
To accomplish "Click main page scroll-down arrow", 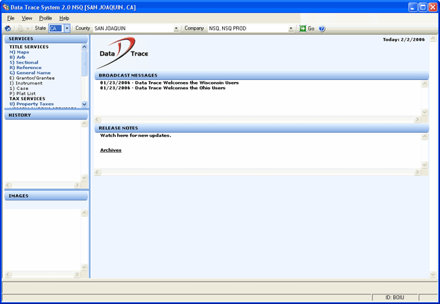I will tap(433, 274).
